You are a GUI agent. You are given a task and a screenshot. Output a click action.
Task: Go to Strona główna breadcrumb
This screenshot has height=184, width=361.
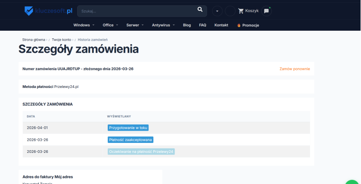tap(34, 40)
